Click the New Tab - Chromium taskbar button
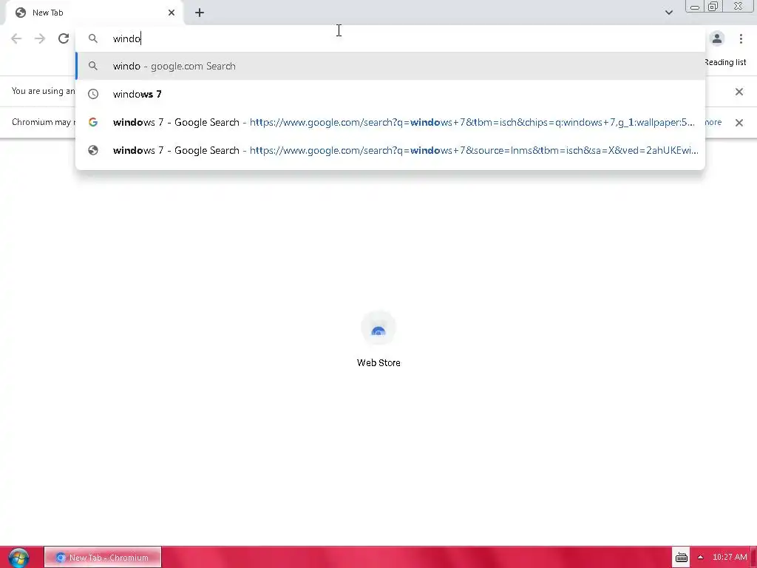This screenshot has height=568, width=757. coord(103,558)
